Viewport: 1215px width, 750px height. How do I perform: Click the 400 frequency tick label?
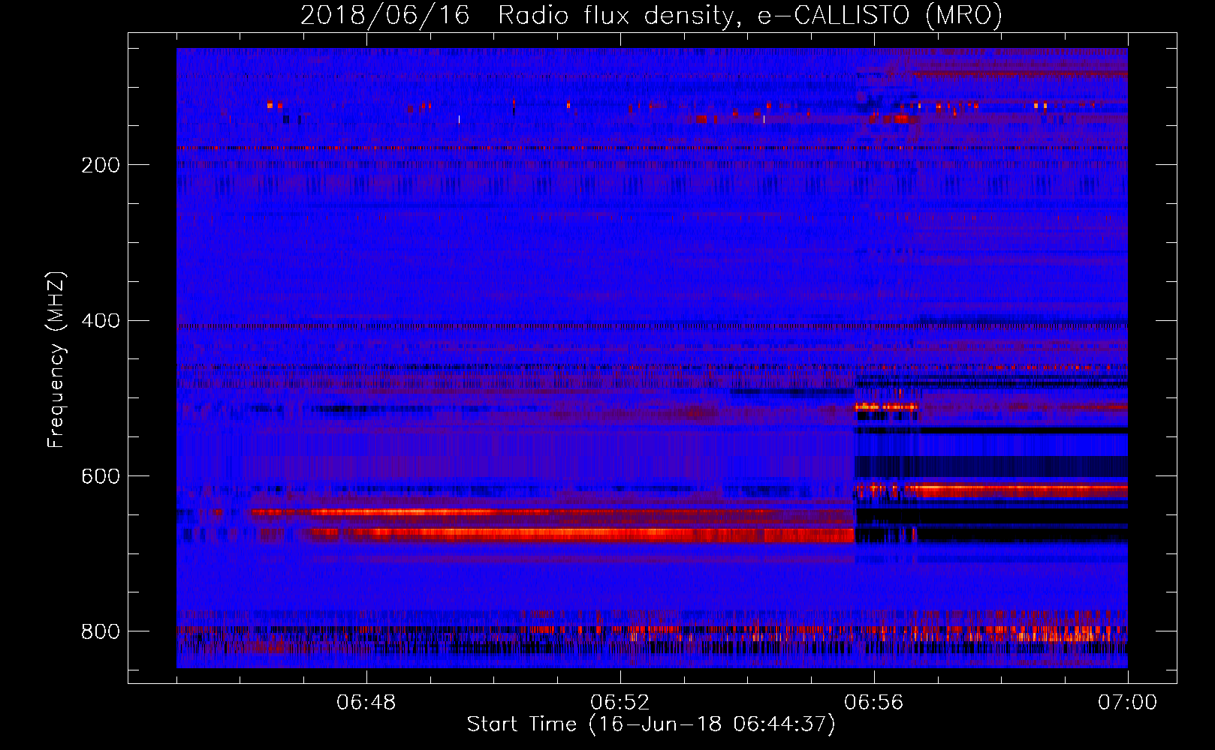(100, 321)
